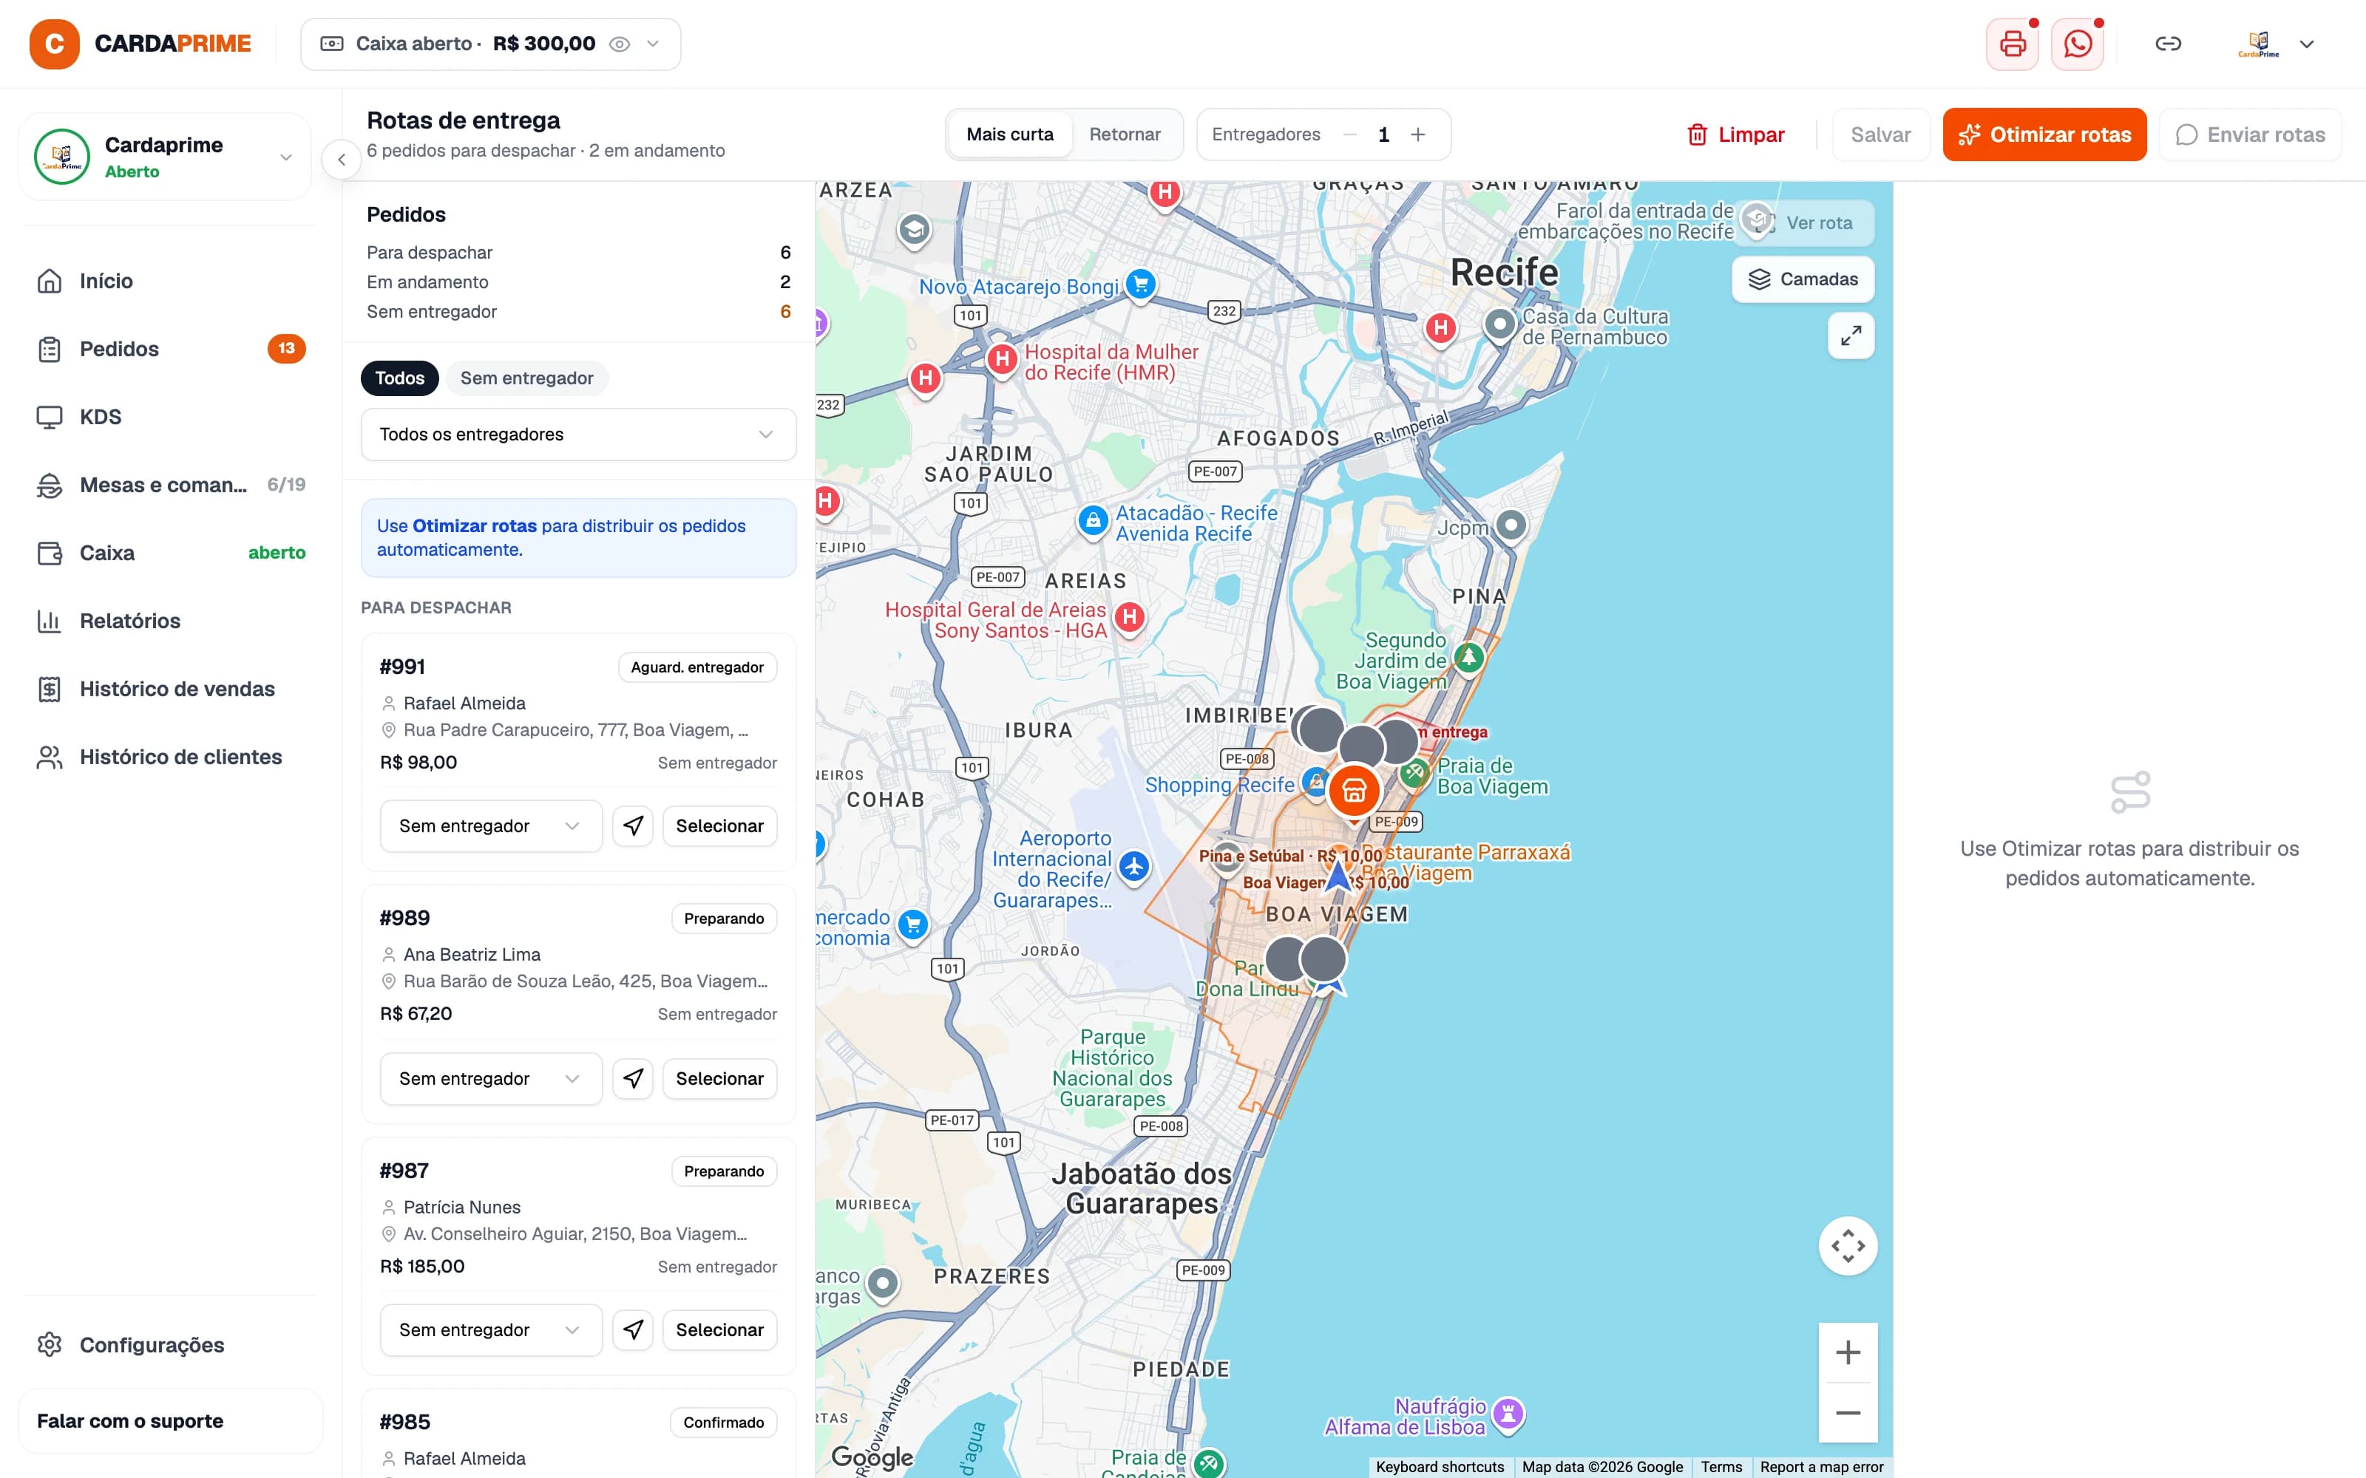Click the Hospital da Mulher map pin
2366x1478 pixels.
(x=1001, y=360)
